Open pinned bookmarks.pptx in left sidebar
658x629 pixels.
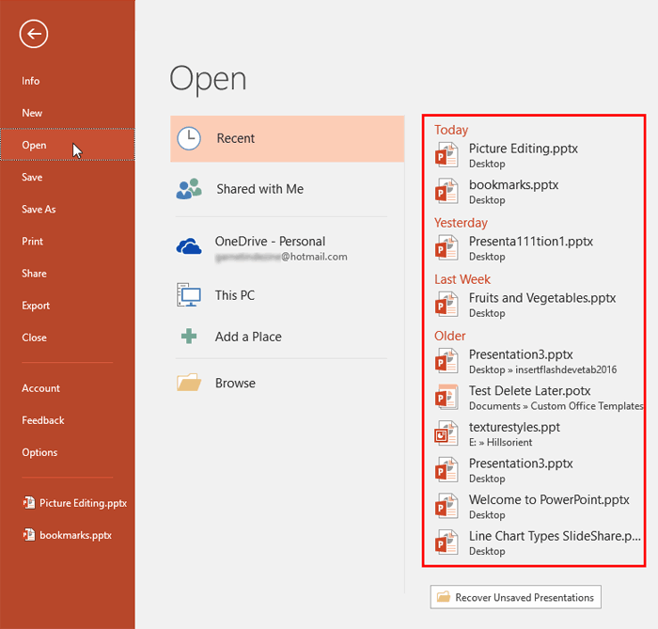click(74, 535)
